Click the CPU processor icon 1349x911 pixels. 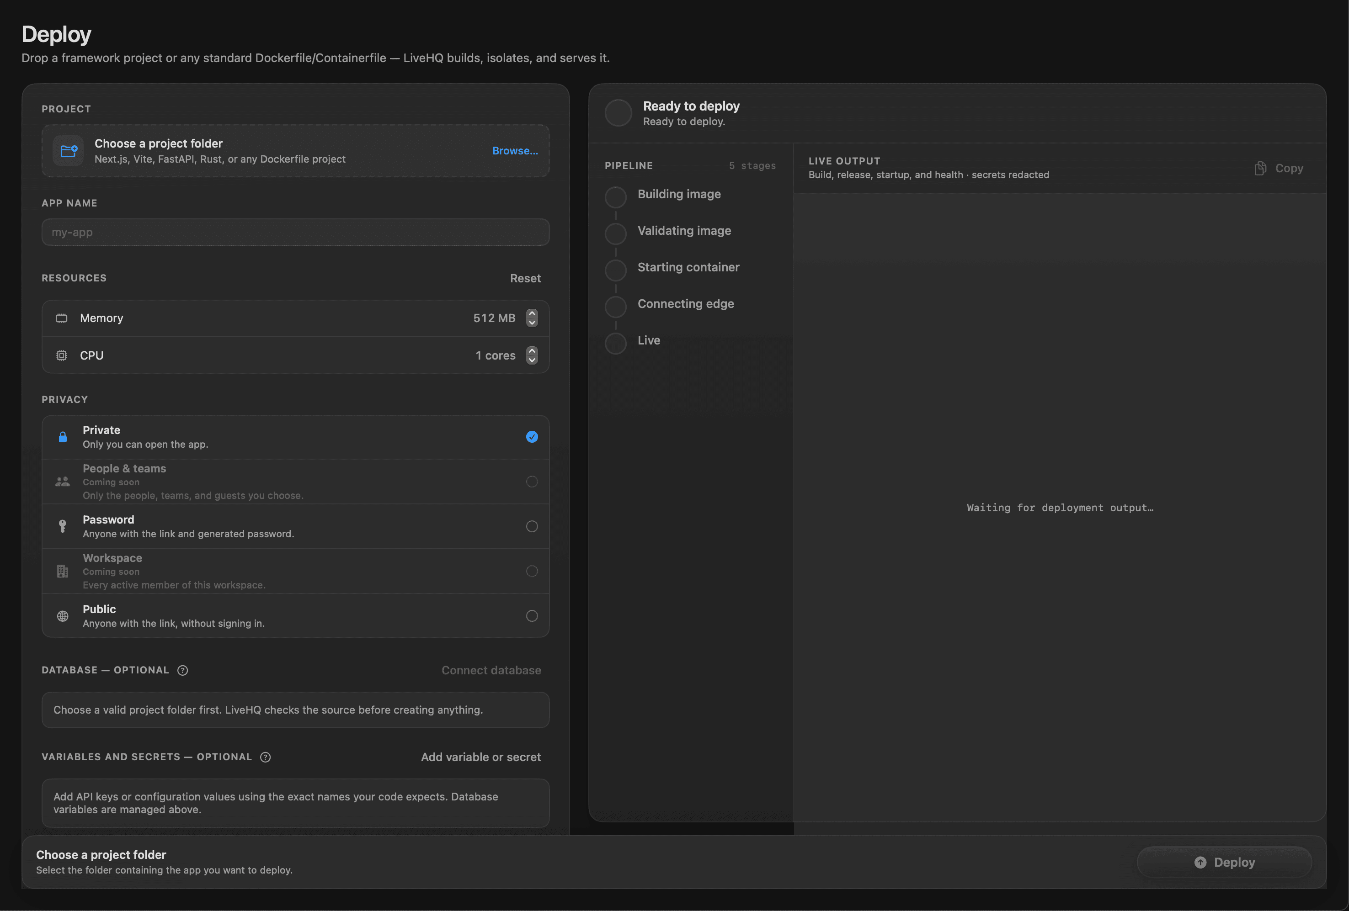(x=62, y=355)
